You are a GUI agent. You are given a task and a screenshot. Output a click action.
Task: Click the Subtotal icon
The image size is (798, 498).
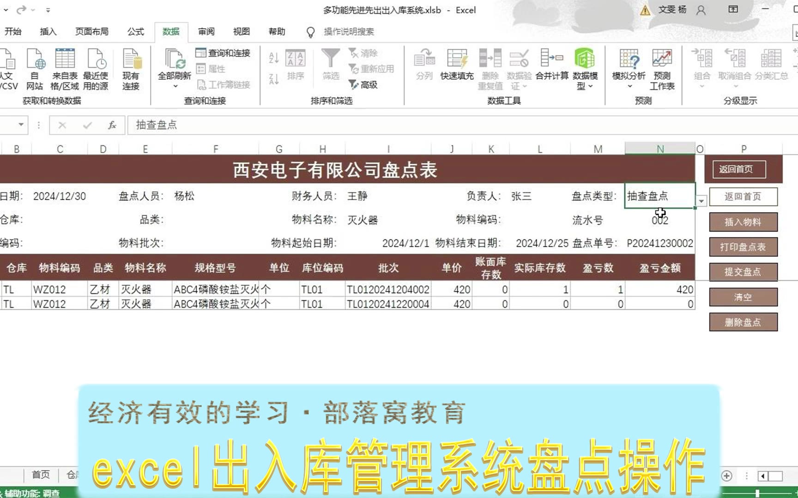click(x=772, y=65)
